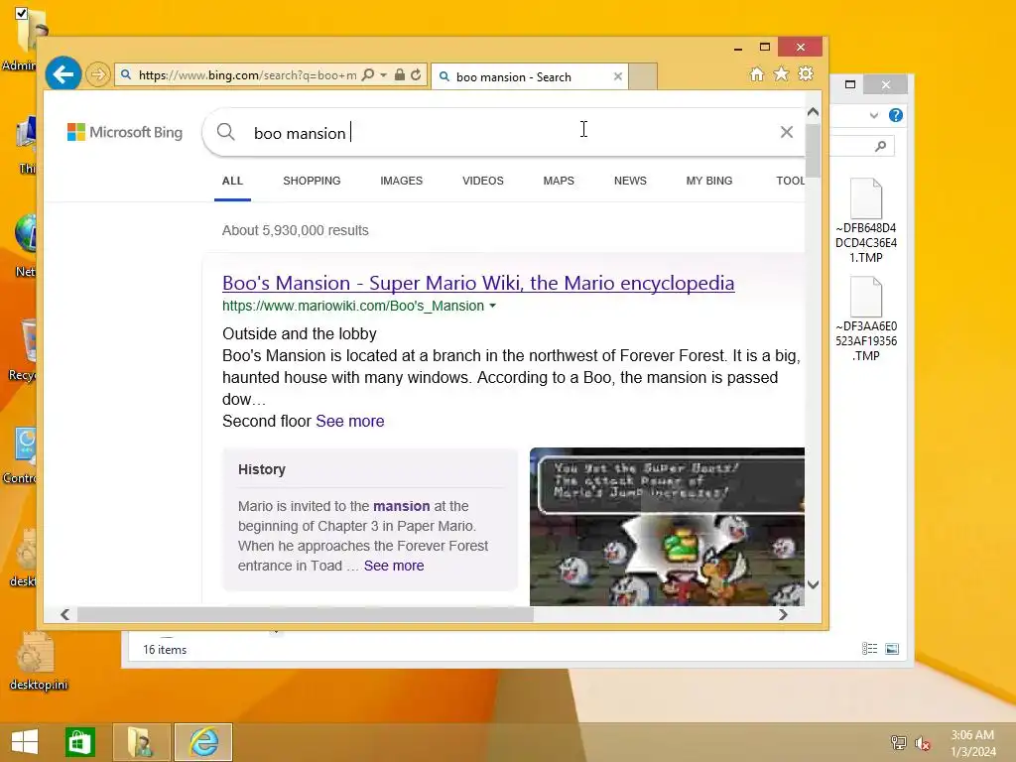The height and width of the screenshot is (762, 1016).
Task: Select file ~DF3AA6E0523AF19356.TMP in Explorer
Action: point(865,319)
